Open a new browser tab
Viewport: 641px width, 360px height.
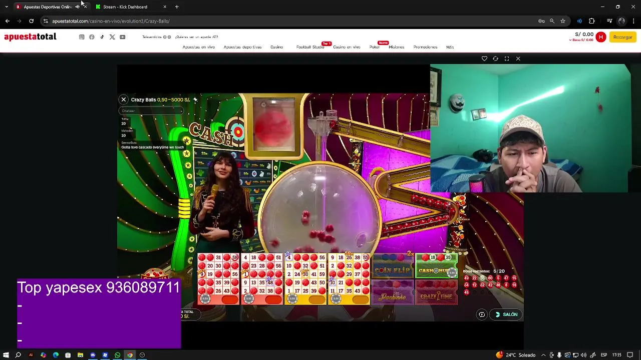point(177,7)
